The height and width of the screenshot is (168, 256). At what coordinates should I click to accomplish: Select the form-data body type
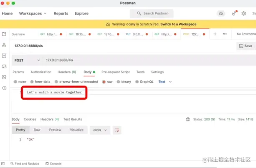pos(32,82)
